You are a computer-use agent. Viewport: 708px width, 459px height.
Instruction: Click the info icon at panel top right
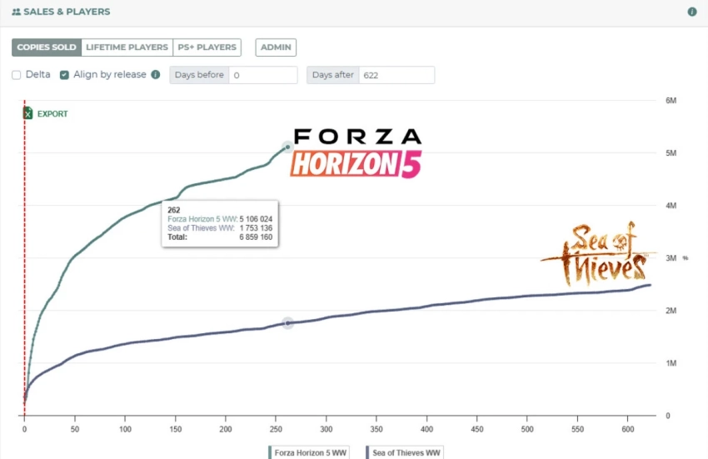point(692,12)
